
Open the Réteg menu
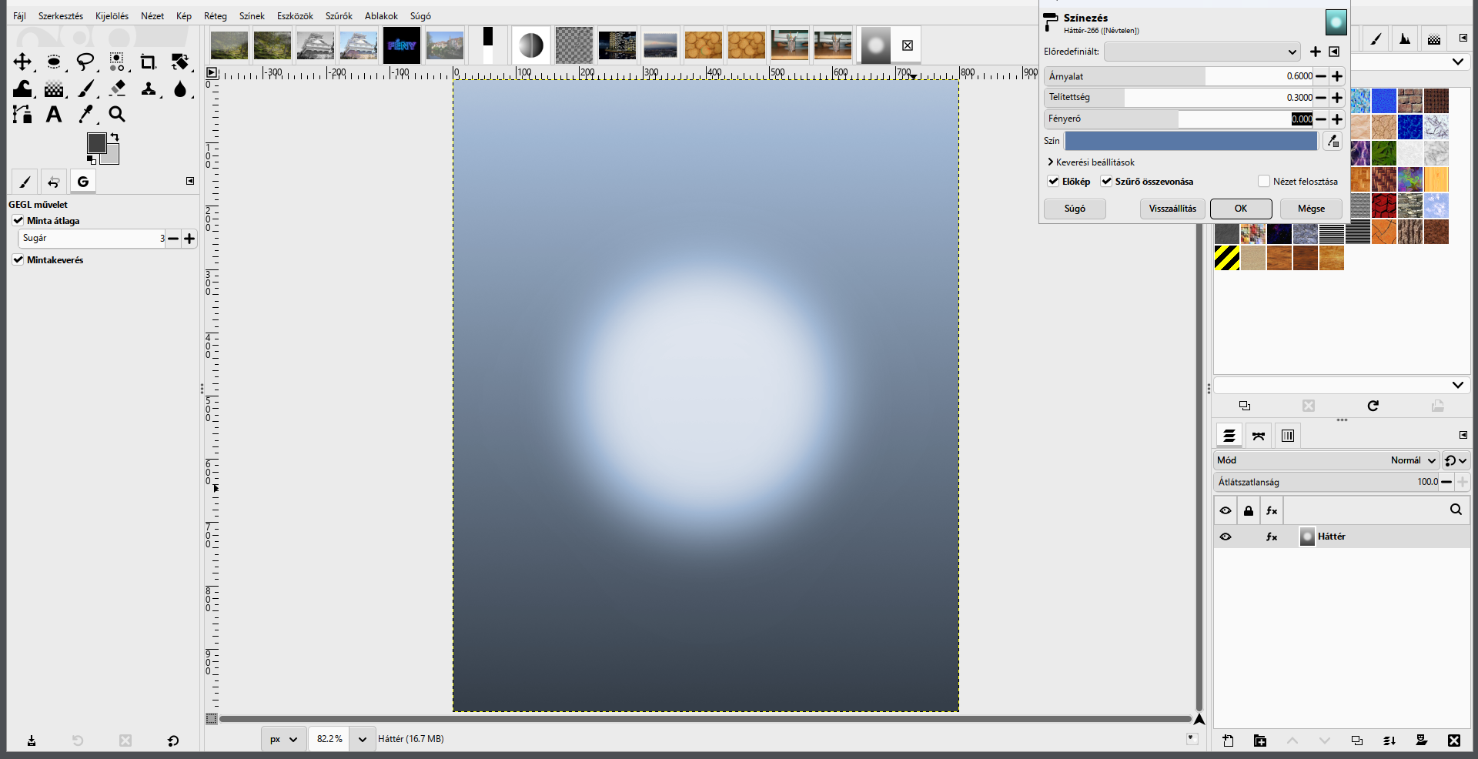[x=216, y=15]
